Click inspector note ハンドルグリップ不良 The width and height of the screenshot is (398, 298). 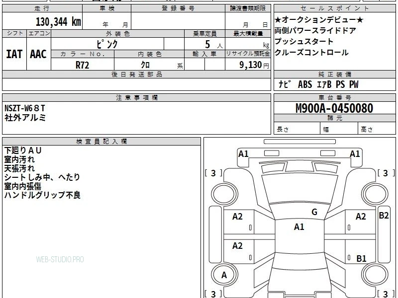pos(42,195)
